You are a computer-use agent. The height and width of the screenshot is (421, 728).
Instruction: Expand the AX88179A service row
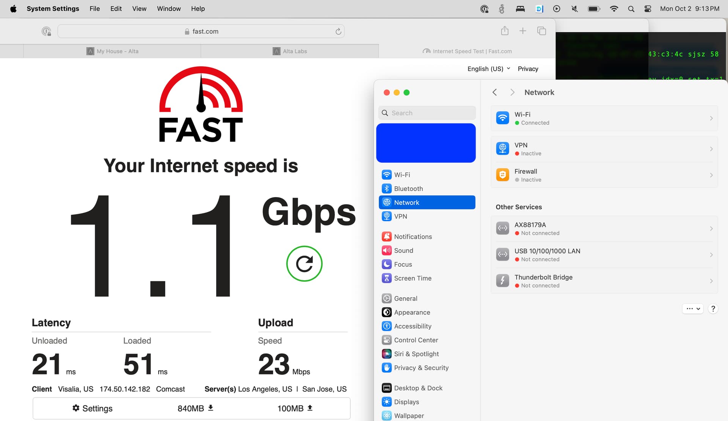(x=604, y=228)
